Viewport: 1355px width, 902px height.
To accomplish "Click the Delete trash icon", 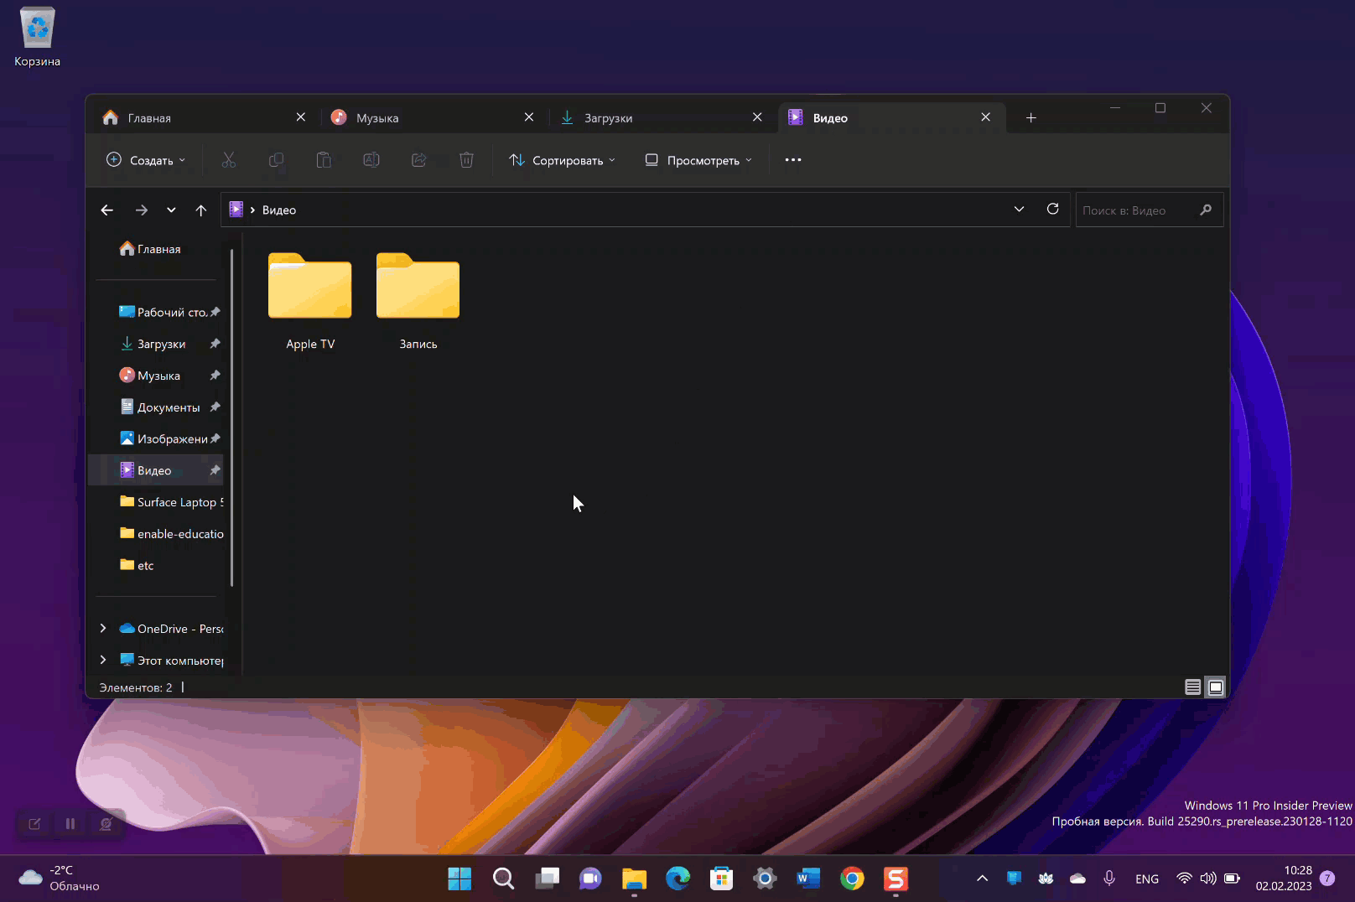I will click(x=467, y=160).
